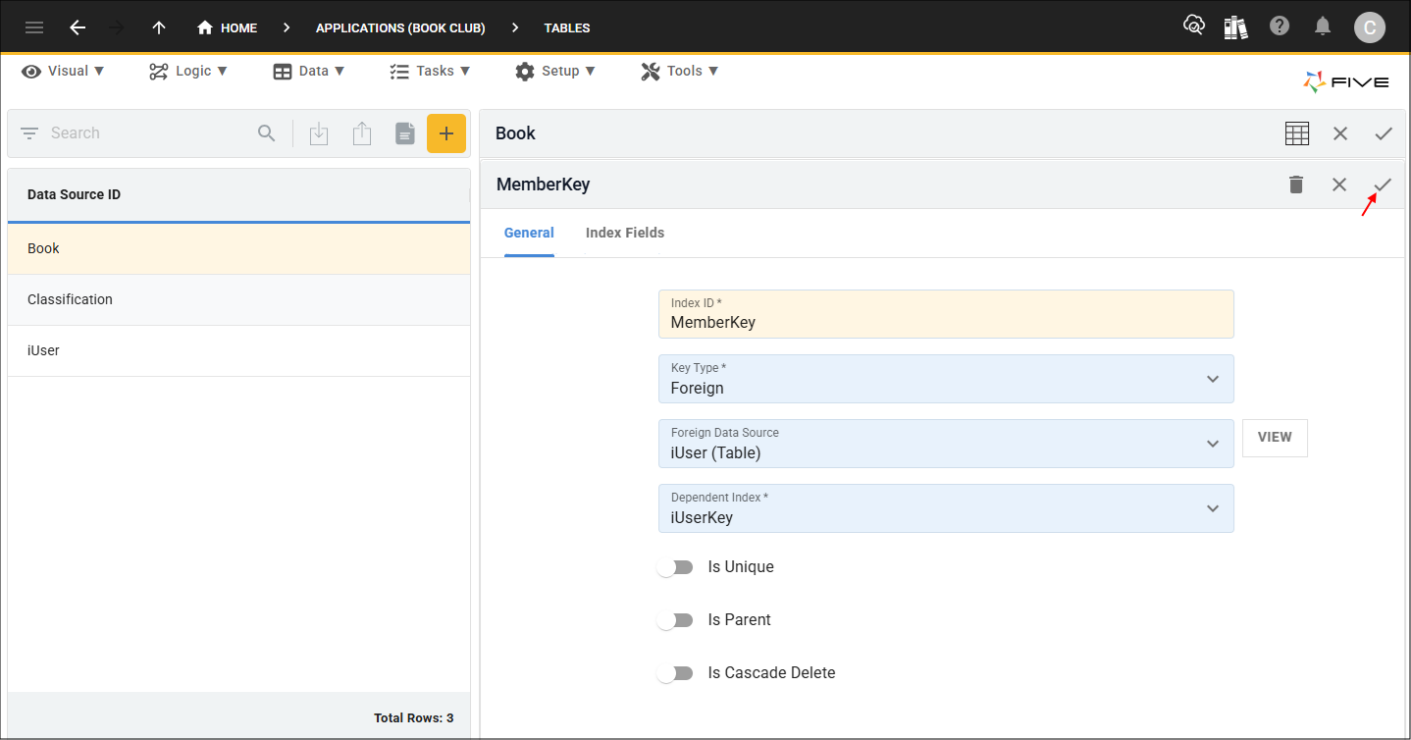Open the help question mark icon

(1280, 26)
